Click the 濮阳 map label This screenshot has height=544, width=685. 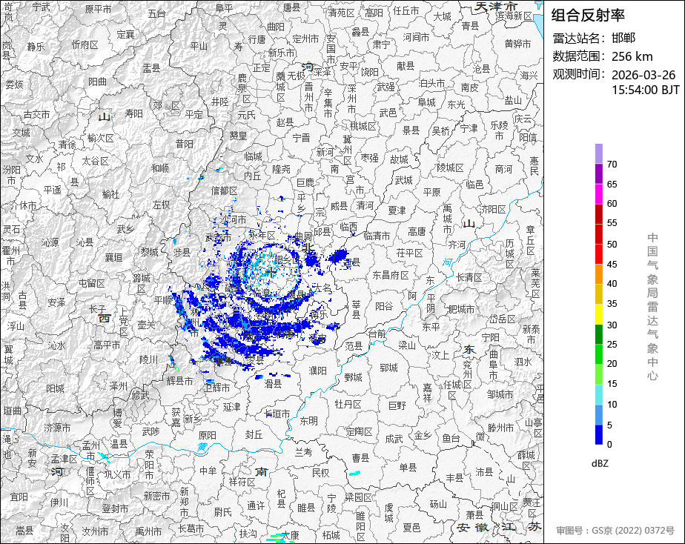317,371
